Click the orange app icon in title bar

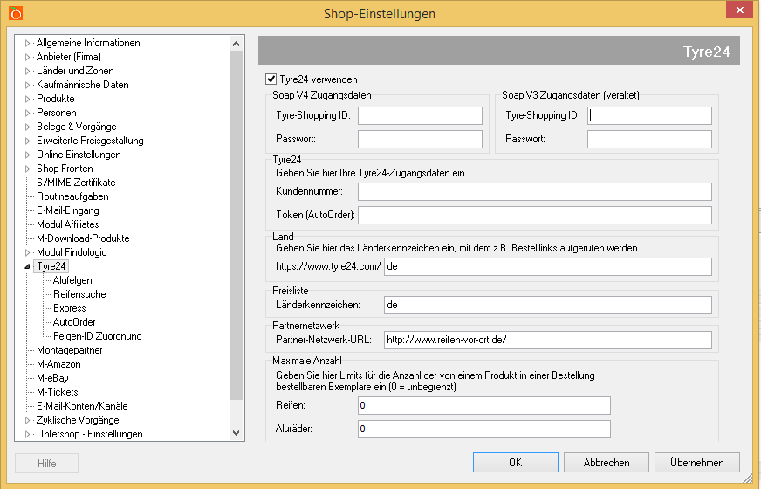pyautogui.click(x=16, y=13)
